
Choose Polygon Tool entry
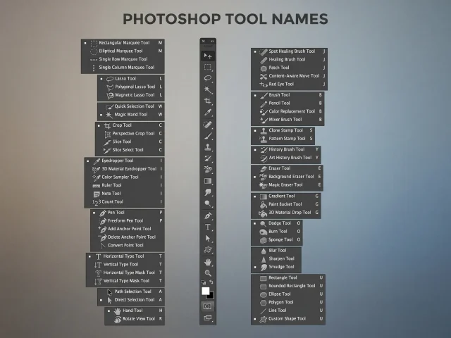[x=288, y=302]
